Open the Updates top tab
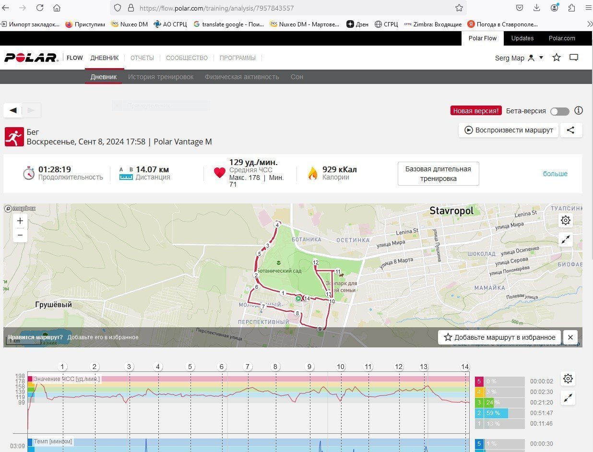The image size is (593, 452). coord(522,38)
